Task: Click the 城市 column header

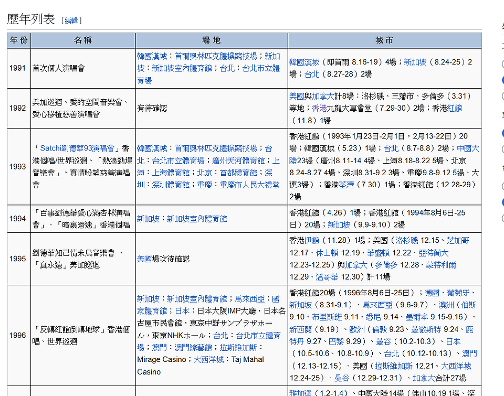Action: (385, 40)
